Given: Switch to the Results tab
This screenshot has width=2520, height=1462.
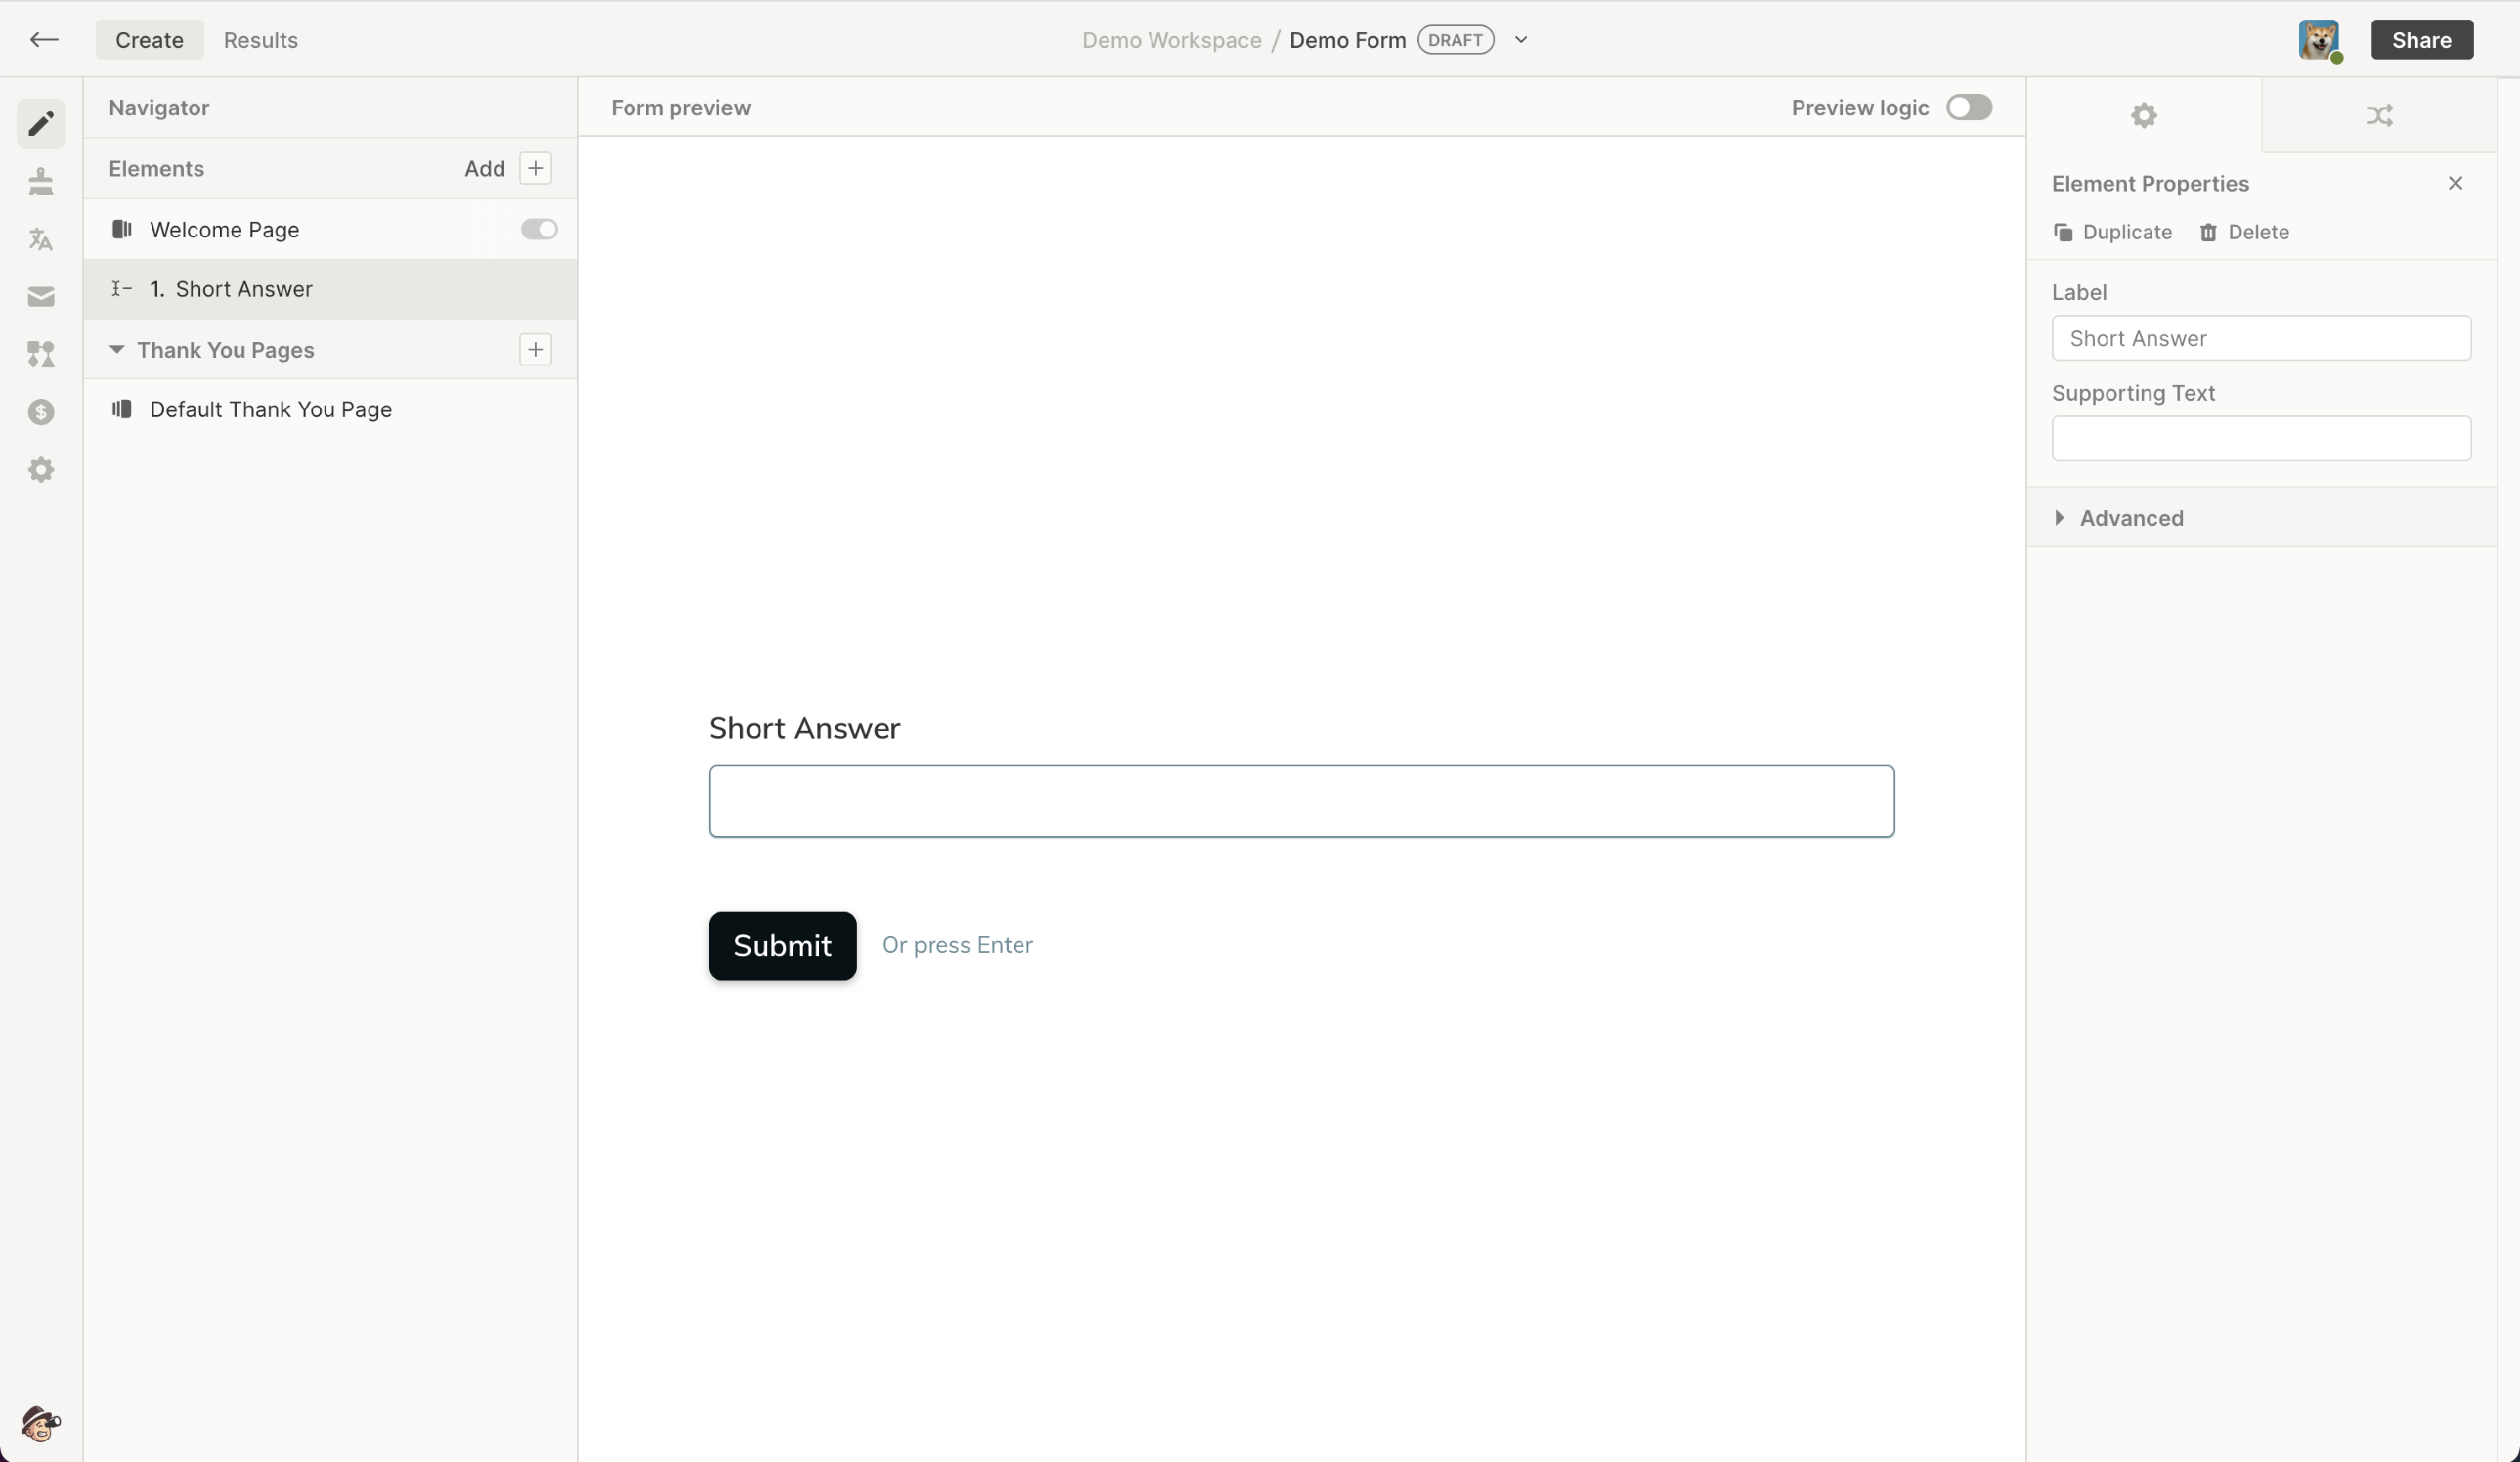Looking at the screenshot, I should pos(260,40).
